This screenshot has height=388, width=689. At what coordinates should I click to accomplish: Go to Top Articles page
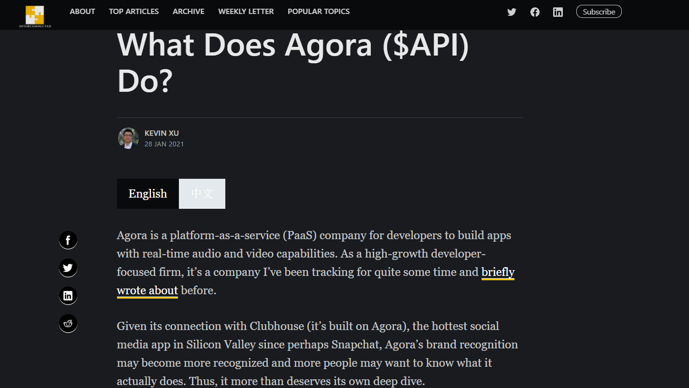[x=134, y=12]
